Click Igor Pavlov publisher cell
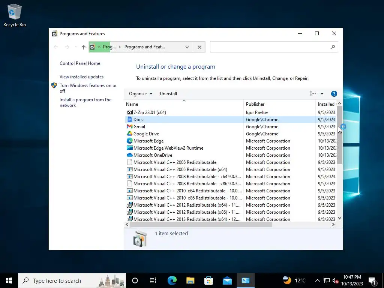 [x=257, y=112]
